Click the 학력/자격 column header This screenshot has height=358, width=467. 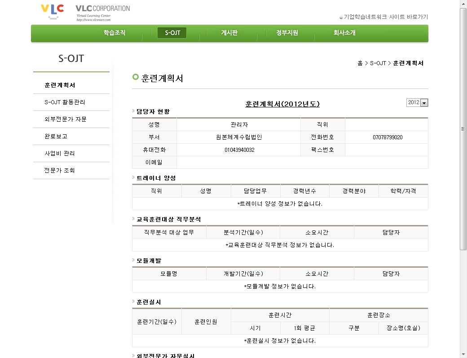pos(403,191)
